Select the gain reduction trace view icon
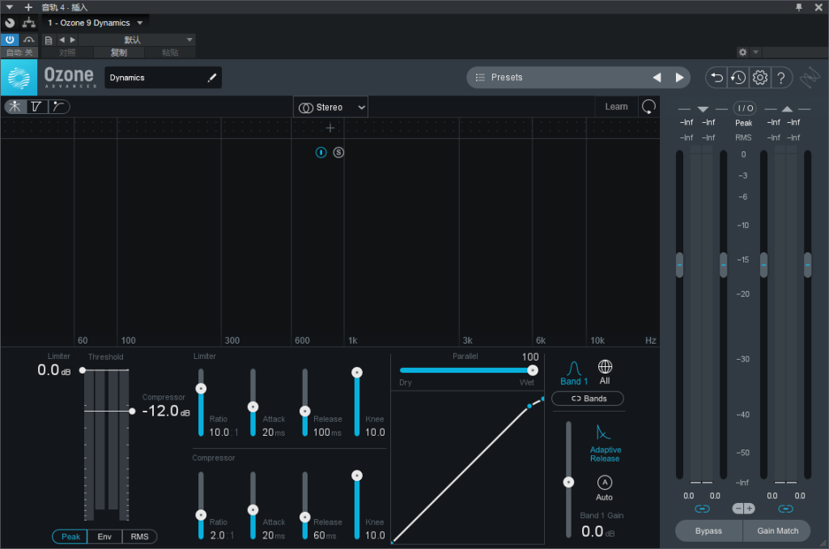 [x=36, y=107]
